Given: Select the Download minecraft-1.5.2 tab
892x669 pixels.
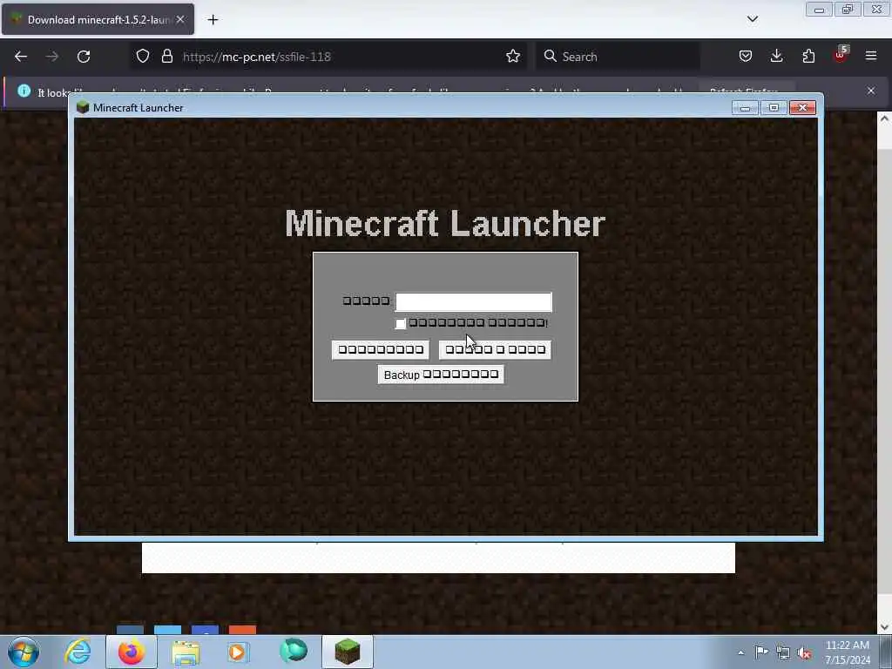Looking at the screenshot, I should tap(98, 19).
